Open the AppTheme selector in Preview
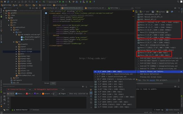 160,12
